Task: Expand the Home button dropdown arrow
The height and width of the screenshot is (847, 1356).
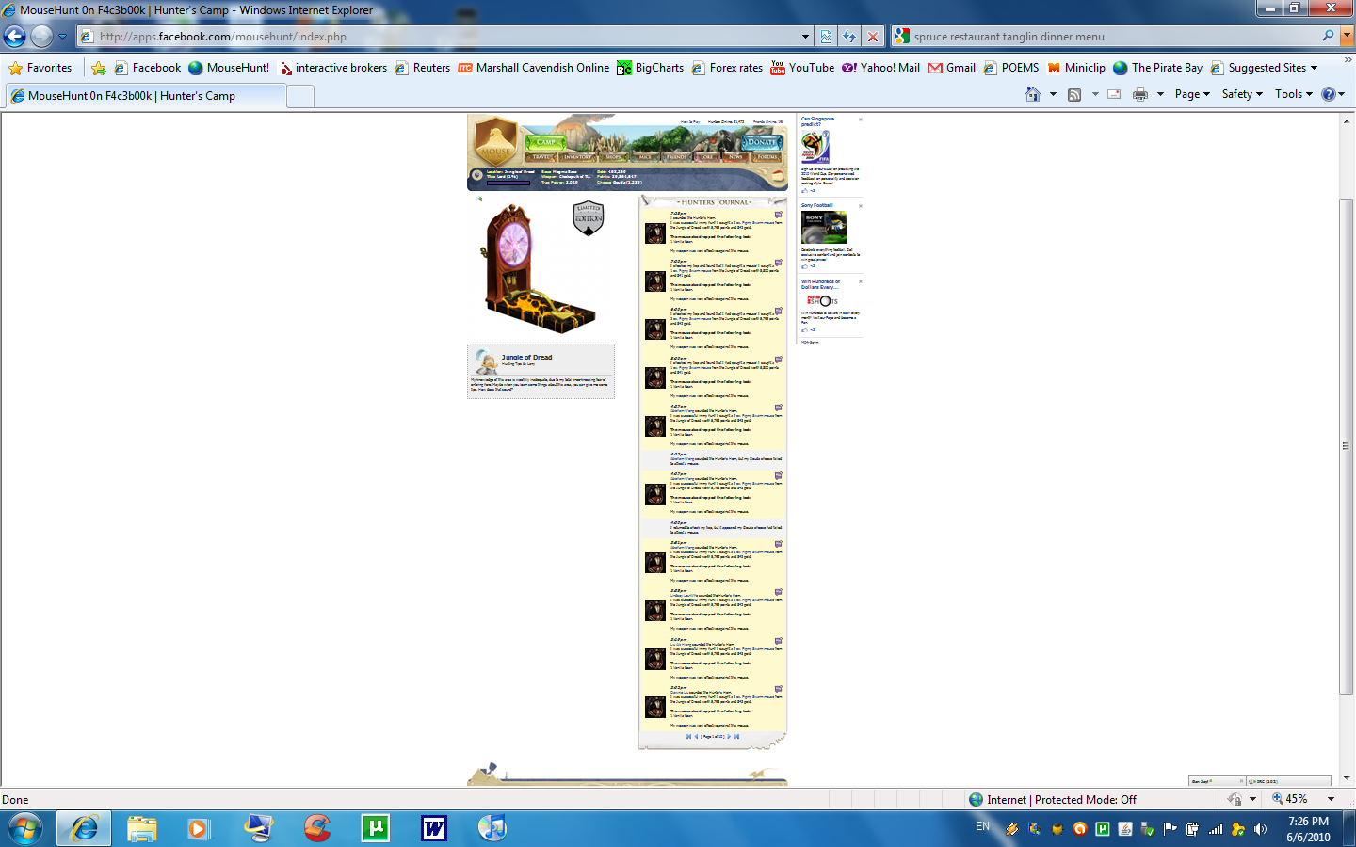Action: pos(1053,94)
